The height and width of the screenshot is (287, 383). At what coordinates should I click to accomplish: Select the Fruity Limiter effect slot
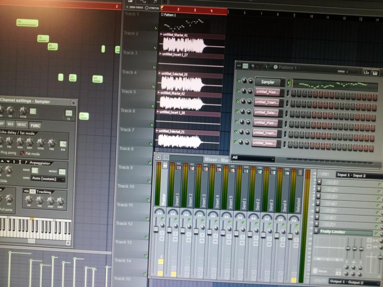pos(345,232)
